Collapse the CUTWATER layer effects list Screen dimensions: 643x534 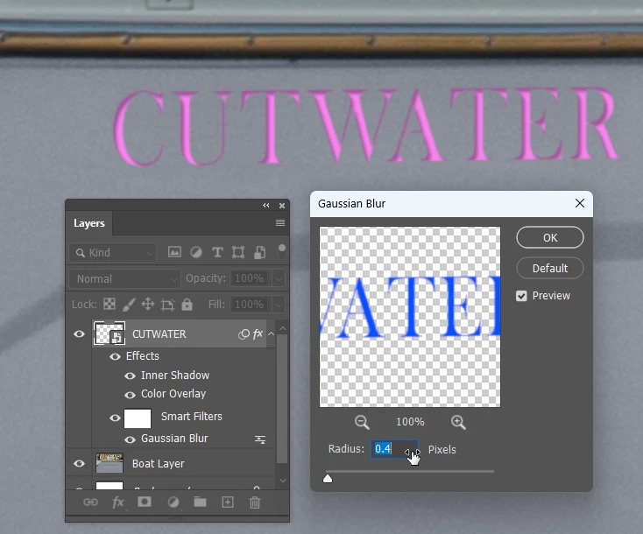tap(271, 334)
